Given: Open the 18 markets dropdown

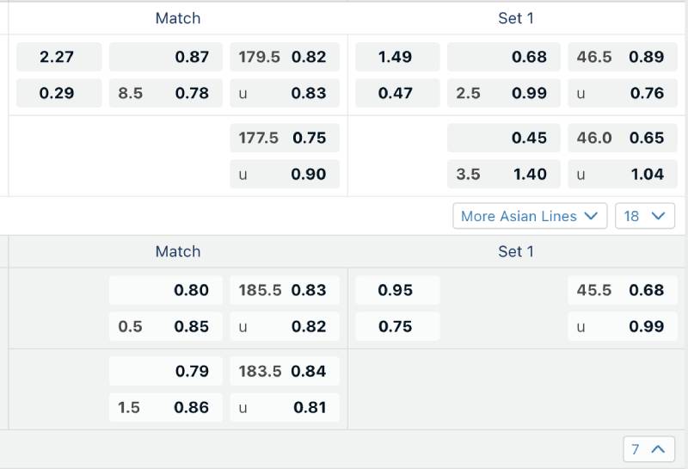Looking at the screenshot, I should point(644,216).
